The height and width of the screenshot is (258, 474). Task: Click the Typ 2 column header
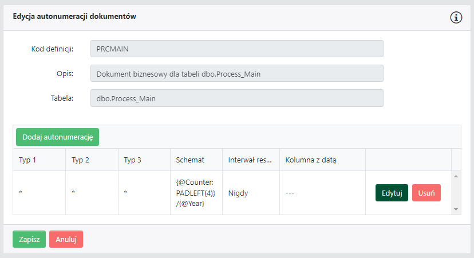click(x=80, y=160)
